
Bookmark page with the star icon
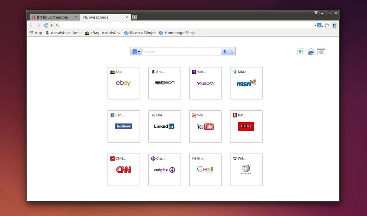point(327,25)
